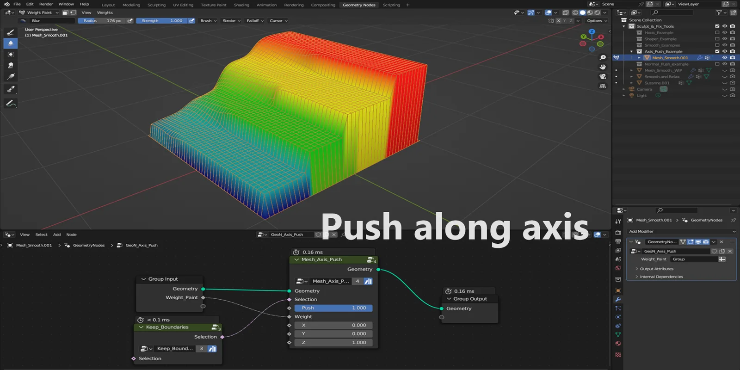Viewport: 740px width, 370px height.
Task: Select the Blur weight paint tool
Action: [x=11, y=43]
